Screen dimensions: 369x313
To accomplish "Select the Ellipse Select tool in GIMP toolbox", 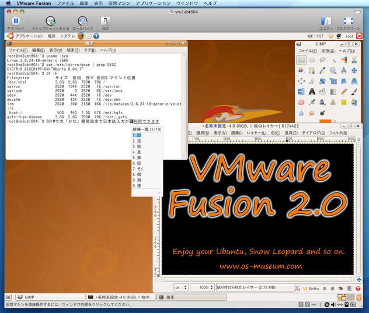I will pyautogui.click(x=312, y=60).
